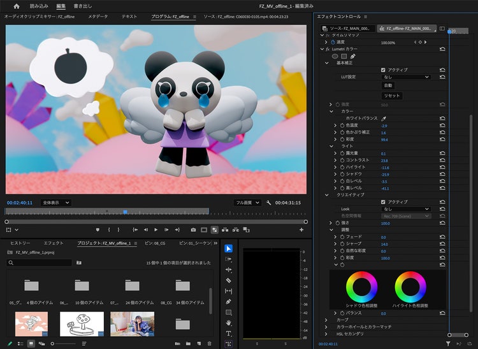This screenshot has width=478, height=349.
Task: Switch to the エフェクト panel tab
Action: pyautogui.click(x=54, y=243)
